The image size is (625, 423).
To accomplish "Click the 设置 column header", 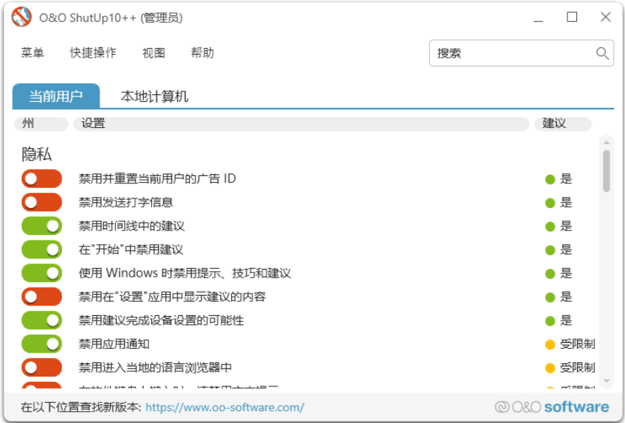I will point(302,124).
